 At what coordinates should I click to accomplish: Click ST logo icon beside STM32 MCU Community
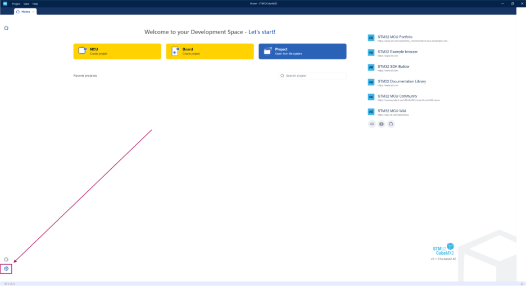coord(371,97)
